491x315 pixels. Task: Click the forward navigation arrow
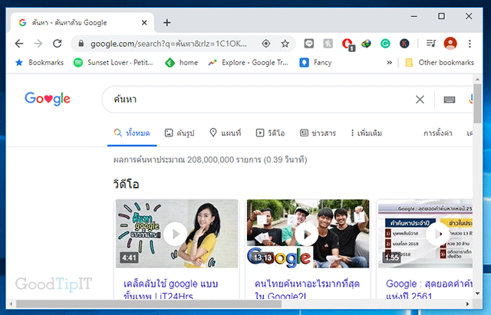point(38,44)
